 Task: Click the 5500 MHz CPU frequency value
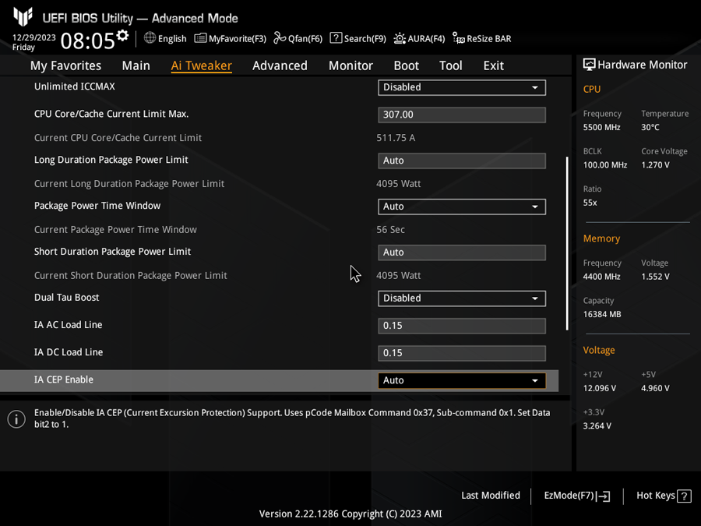602,128
